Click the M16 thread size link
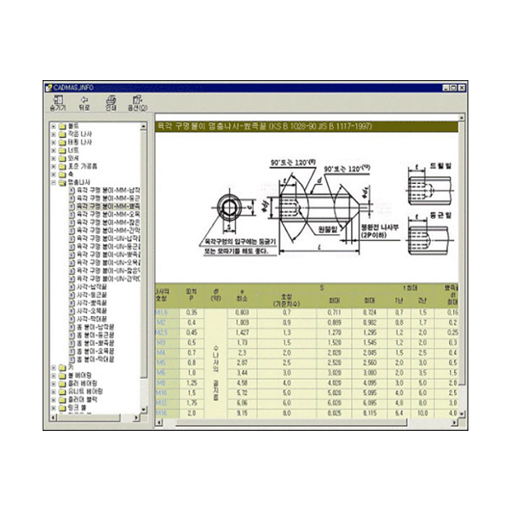Viewport: 511px width, 511px height. pos(161,413)
